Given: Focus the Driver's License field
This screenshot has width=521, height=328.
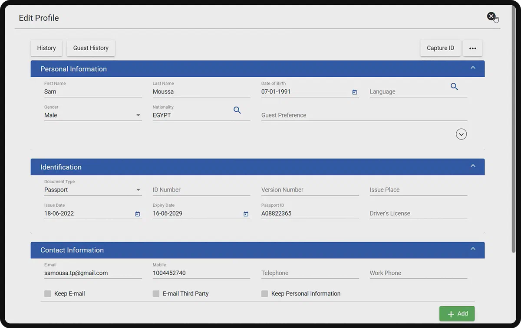Looking at the screenshot, I should [419, 214].
